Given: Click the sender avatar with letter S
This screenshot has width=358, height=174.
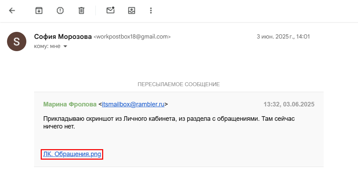Looking at the screenshot, I should (17, 41).
